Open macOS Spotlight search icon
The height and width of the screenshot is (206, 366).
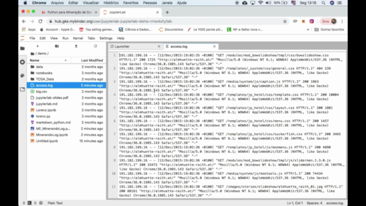(323, 3)
